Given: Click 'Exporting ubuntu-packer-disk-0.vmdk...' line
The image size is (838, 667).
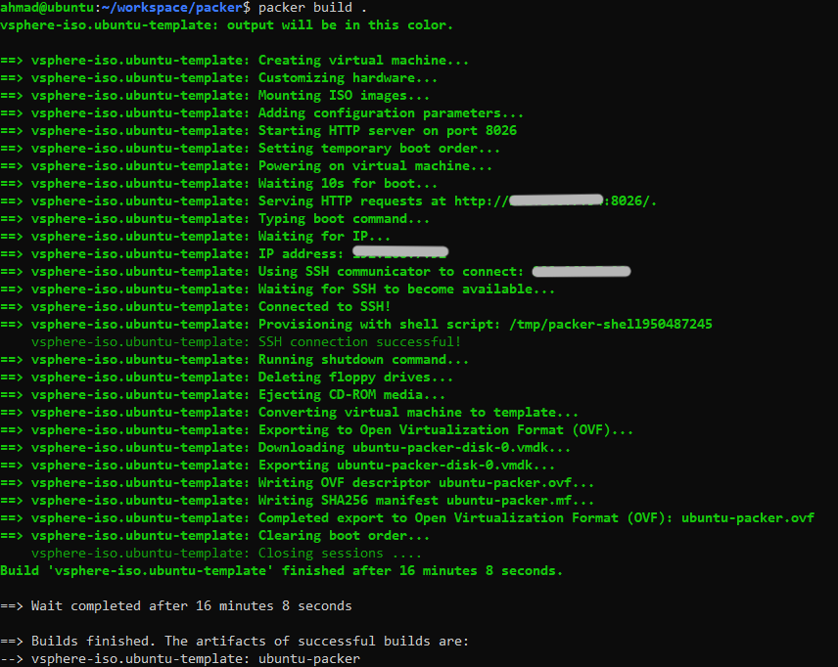Looking at the screenshot, I should tap(277, 466).
